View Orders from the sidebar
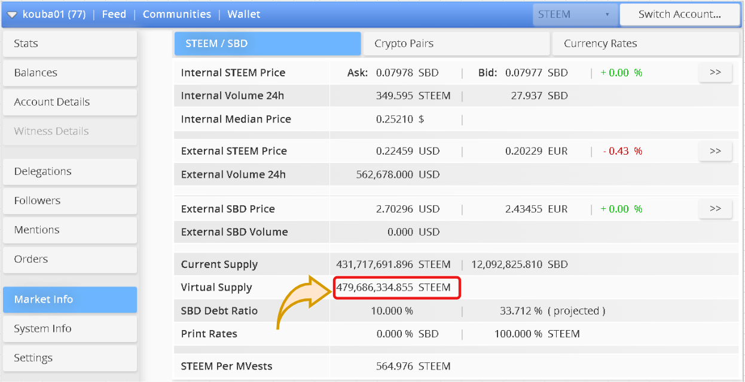 coord(70,259)
